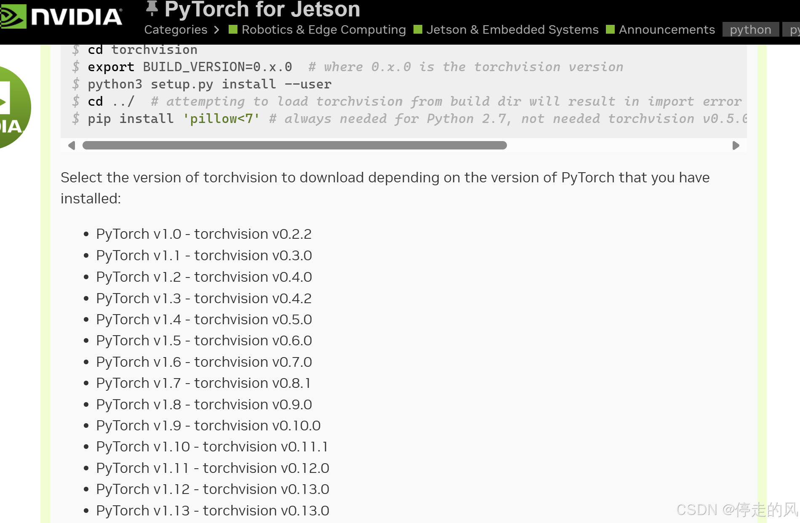Click 'PyTorch v1.5 - torchvision v0.6.0' item
The width and height of the screenshot is (800, 523).
(x=204, y=340)
